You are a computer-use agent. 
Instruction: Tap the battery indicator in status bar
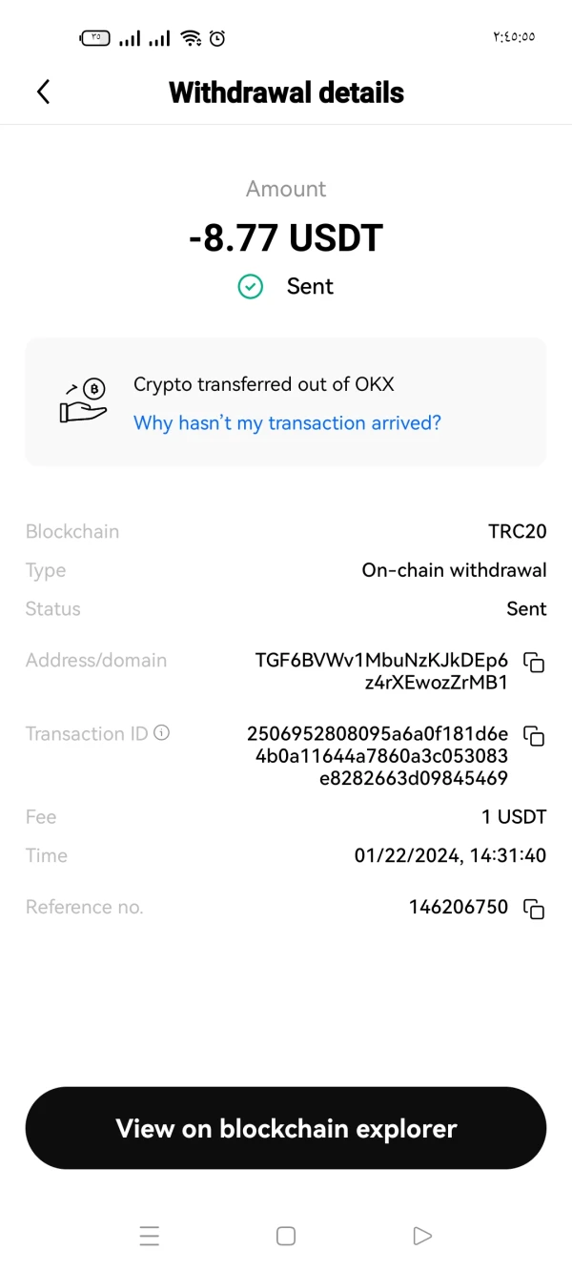point(95,38)
